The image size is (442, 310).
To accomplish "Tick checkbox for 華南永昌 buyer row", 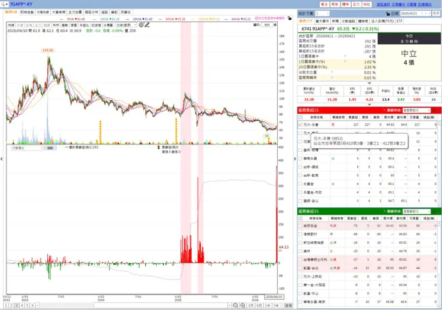I will tap(300, 158).
